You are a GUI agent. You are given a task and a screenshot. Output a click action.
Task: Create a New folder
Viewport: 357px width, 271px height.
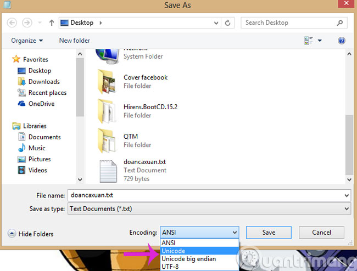point(75,41)
